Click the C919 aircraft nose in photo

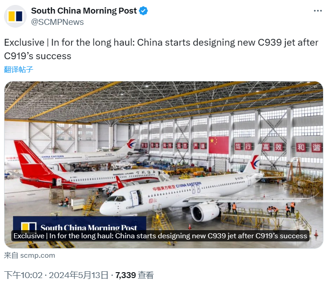107,208
